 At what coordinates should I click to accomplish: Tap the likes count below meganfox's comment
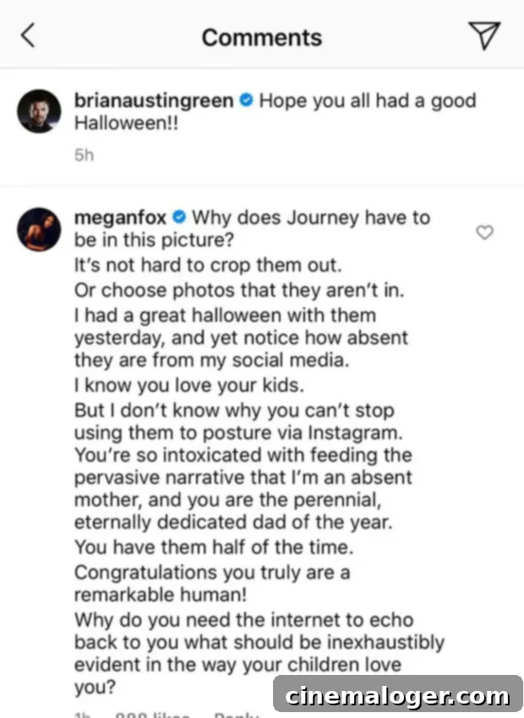pos(154,715)
